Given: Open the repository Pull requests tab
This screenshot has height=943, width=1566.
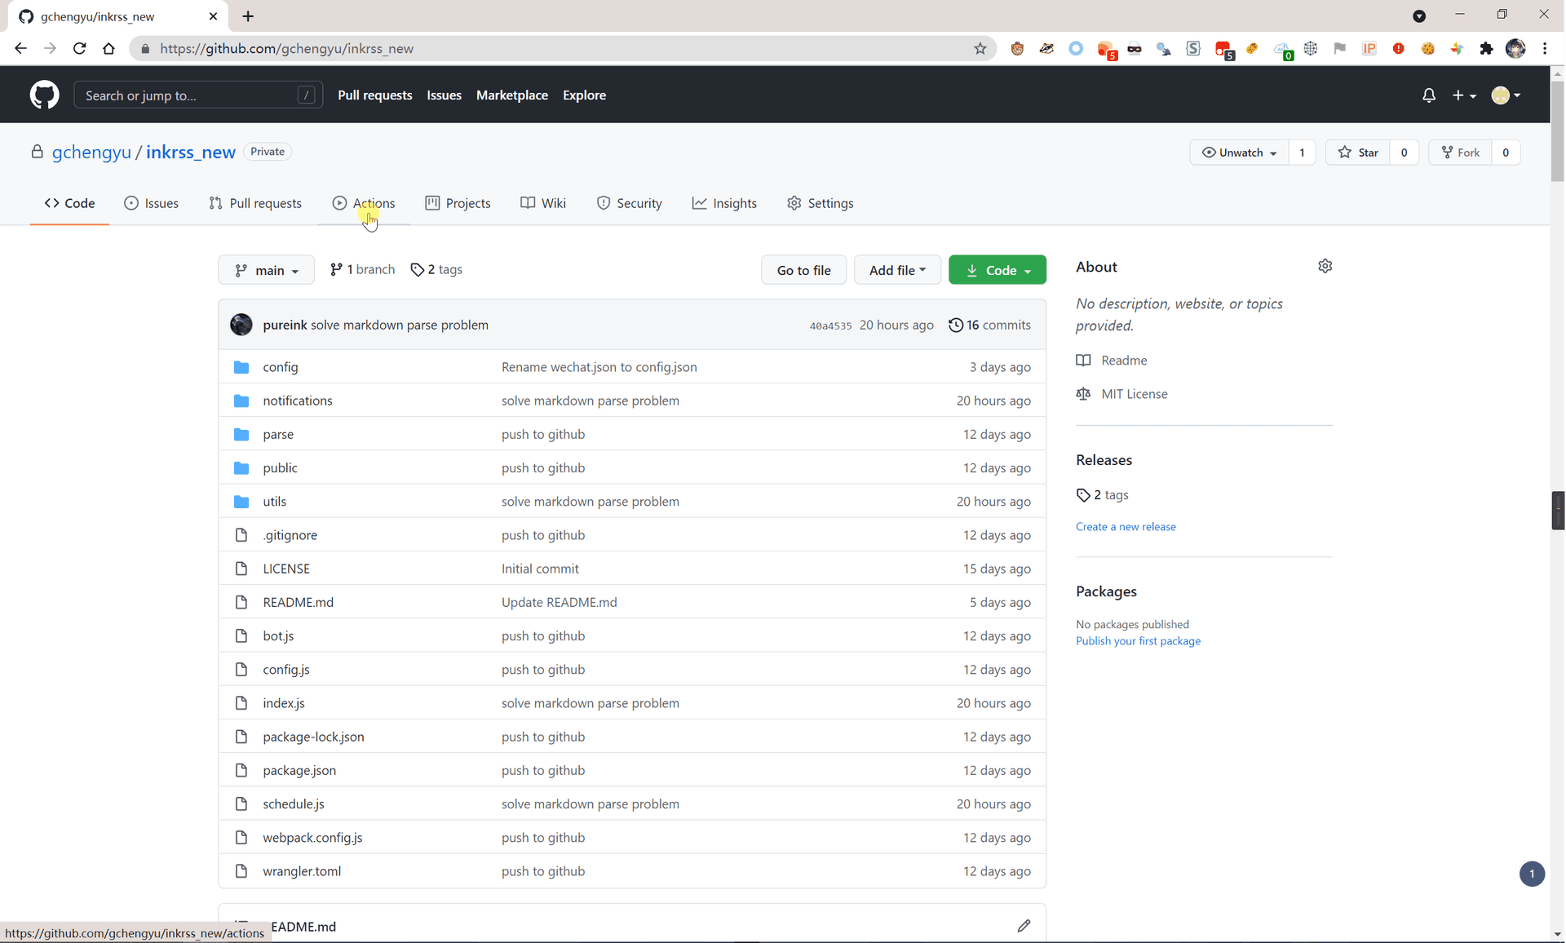Looking at the screenshot, I should pyautogui.click(x=254, y=203).
